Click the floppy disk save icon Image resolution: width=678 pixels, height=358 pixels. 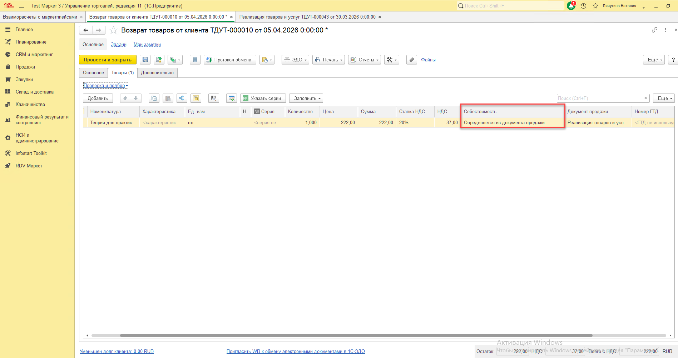[145, 60]
